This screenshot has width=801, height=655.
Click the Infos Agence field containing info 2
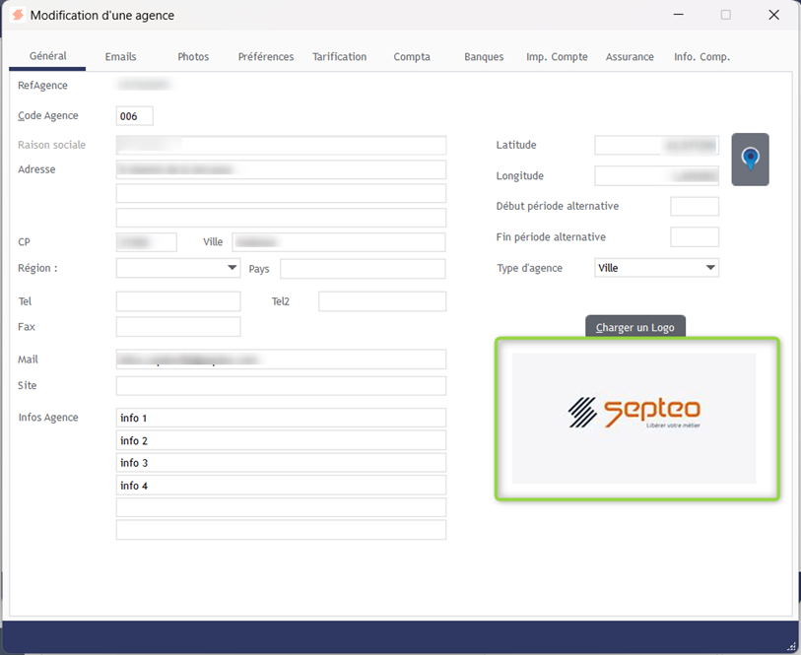coord(281,440)
